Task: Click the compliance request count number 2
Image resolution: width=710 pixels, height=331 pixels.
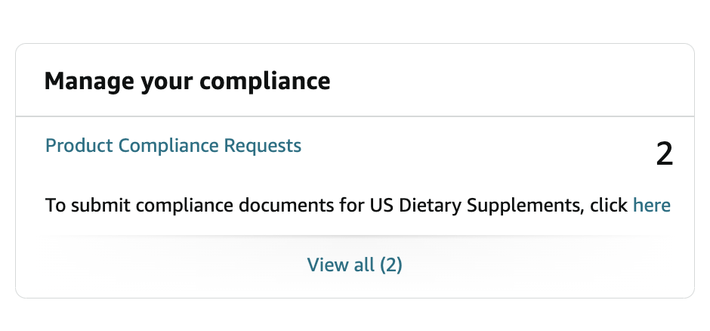Action: [x=664, y=154]
